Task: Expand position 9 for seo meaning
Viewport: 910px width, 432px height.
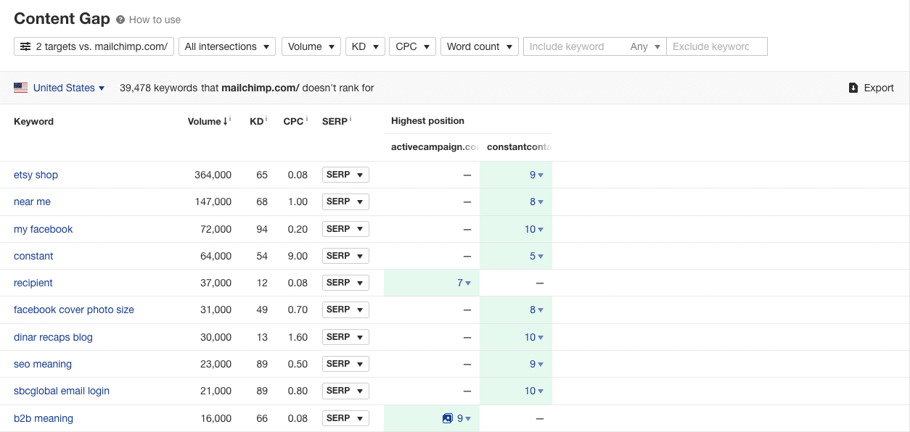Action: pos(536,364)
